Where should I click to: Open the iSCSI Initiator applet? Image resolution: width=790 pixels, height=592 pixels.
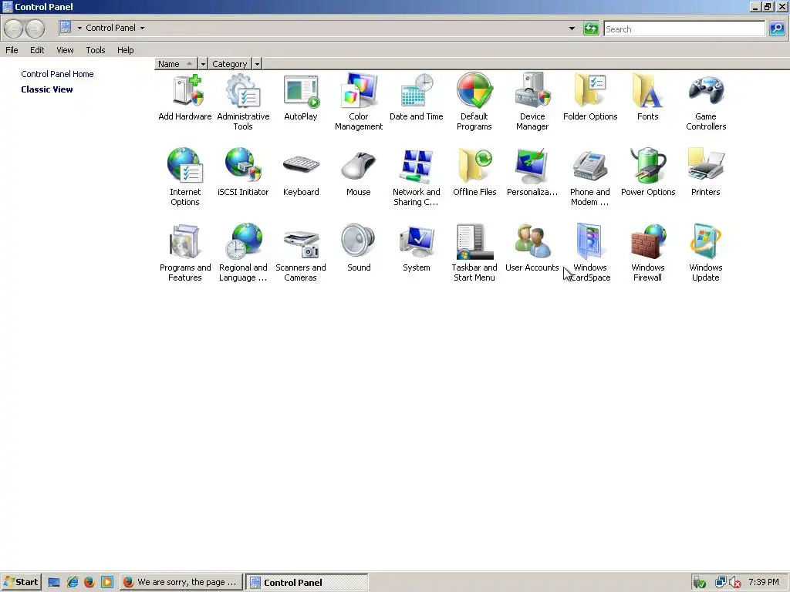[243, 173]
